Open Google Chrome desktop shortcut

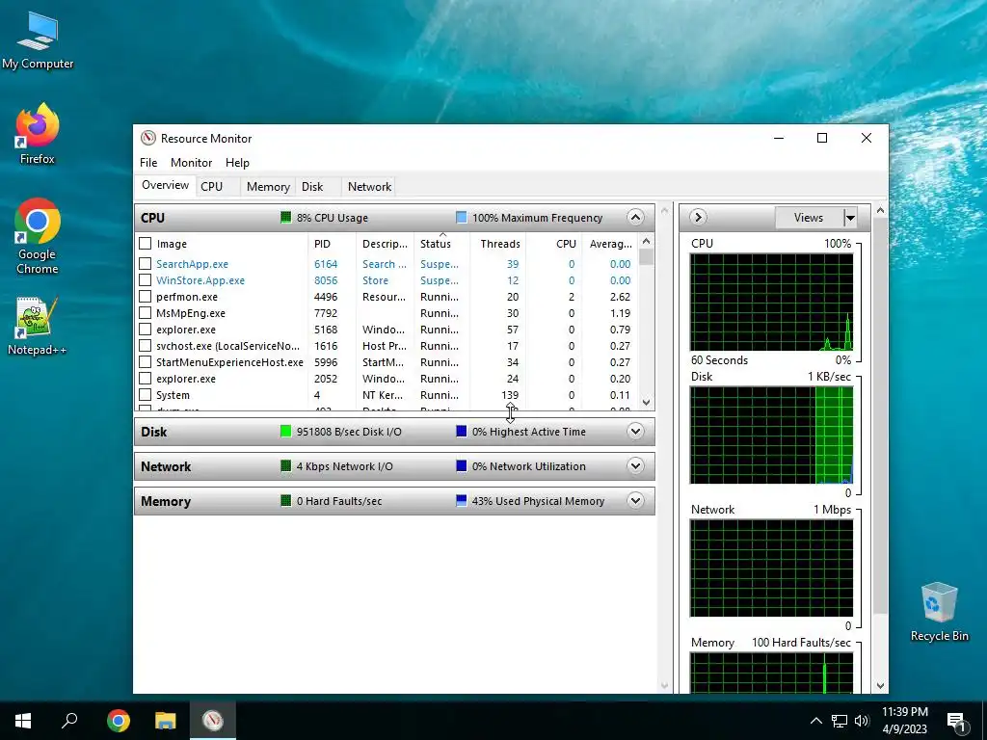[x=38, y=236]
